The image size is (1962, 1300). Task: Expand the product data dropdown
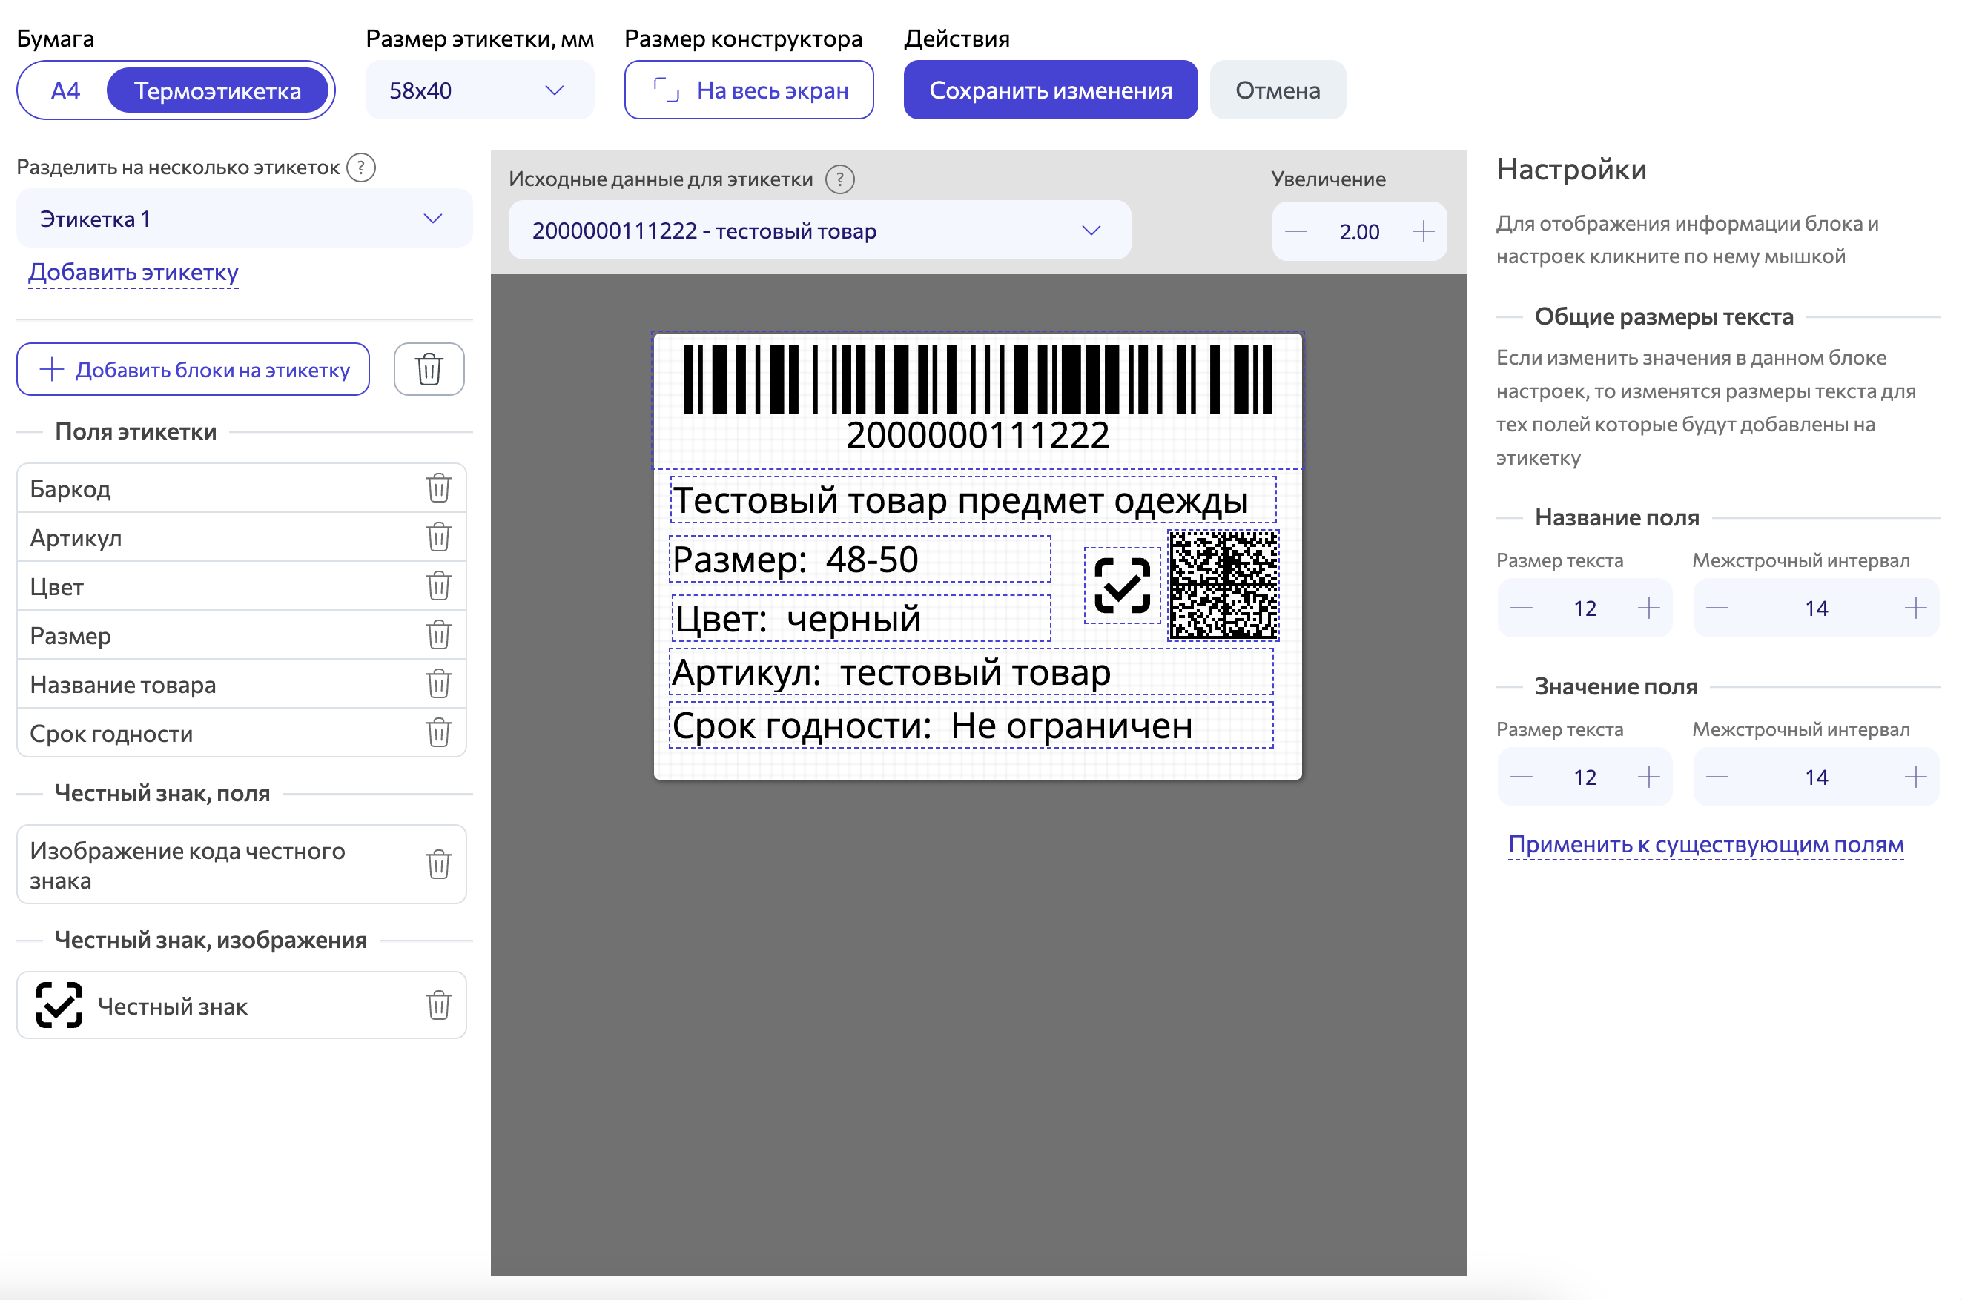click(1092, 230)
